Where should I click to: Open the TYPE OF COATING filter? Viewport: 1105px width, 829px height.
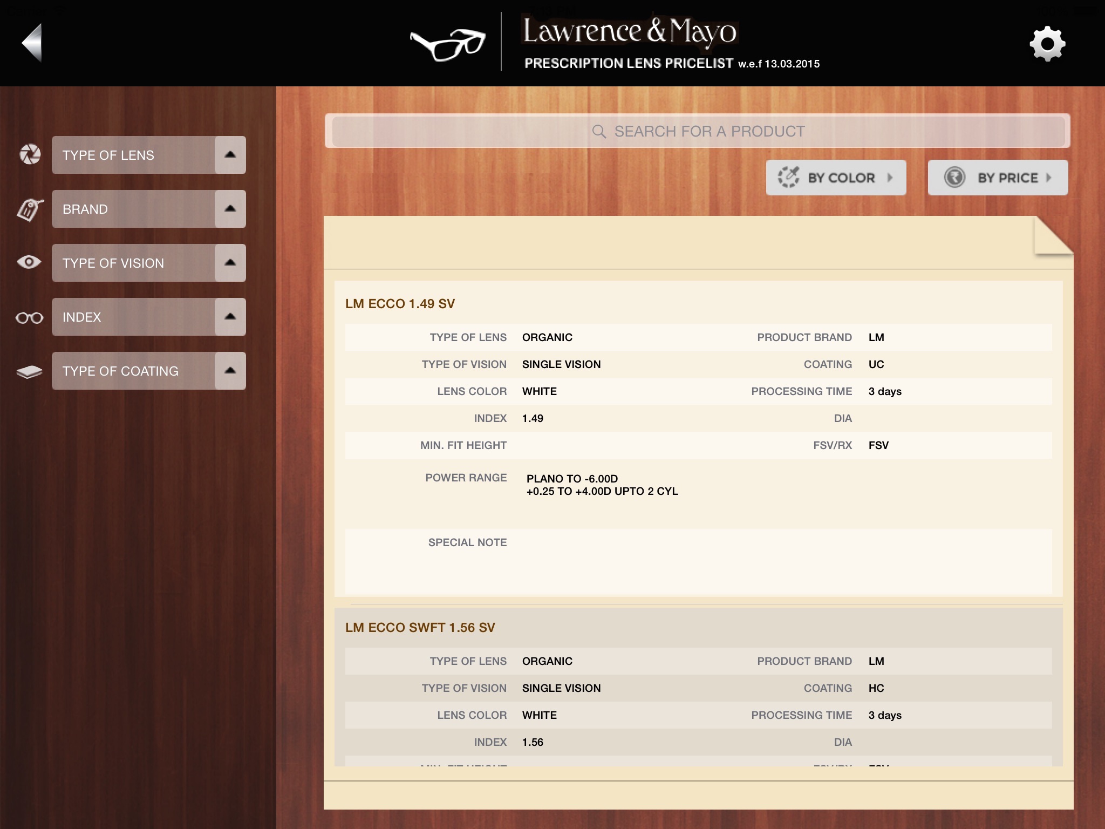(149, 371)
